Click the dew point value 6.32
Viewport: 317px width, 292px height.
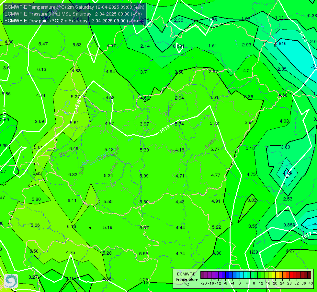(x=73, y=175)
